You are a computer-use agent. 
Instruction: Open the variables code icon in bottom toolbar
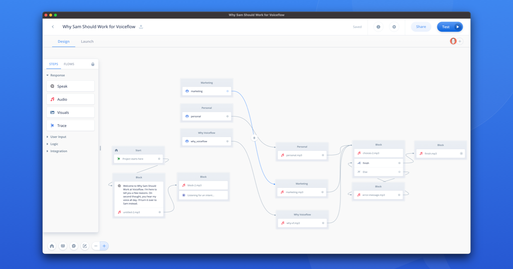tap(63, 246)
